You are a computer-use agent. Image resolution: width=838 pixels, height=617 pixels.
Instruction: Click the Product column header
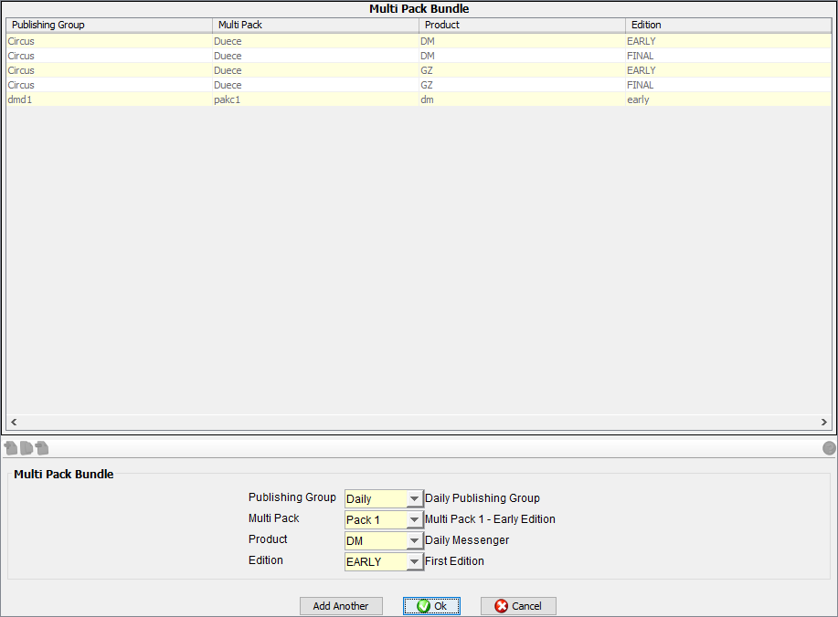522,25
